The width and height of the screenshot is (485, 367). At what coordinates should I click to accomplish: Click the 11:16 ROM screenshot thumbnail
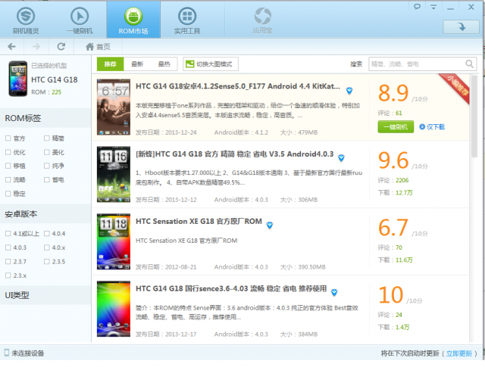pyautogui.click(x=114, y=174)
